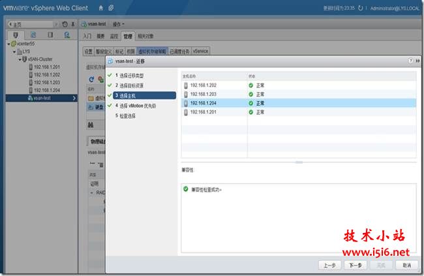Open the 相关对象 tab
Viewport: 424px width, 276px height.
145,36
